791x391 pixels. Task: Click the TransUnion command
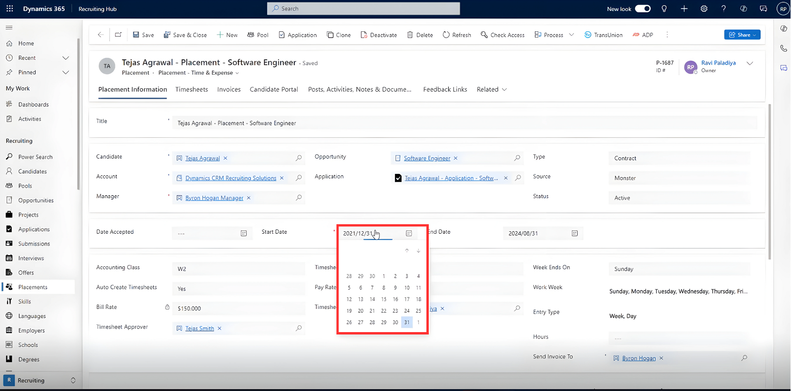[603, 35]
